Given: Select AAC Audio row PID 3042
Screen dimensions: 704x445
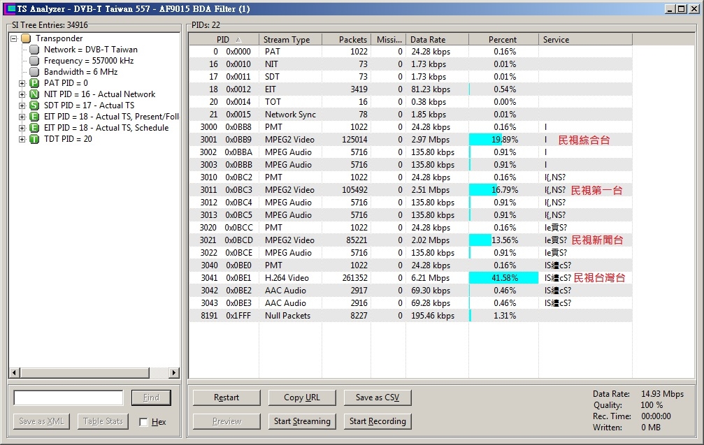Looking at the screenshot, I should tap(410, 290).
